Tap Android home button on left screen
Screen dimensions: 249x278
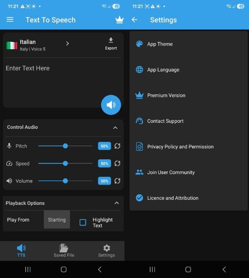click(64, 269)
